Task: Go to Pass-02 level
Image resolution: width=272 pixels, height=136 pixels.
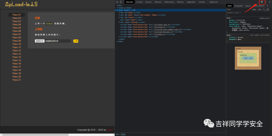Action: click(x=17, y=18)
